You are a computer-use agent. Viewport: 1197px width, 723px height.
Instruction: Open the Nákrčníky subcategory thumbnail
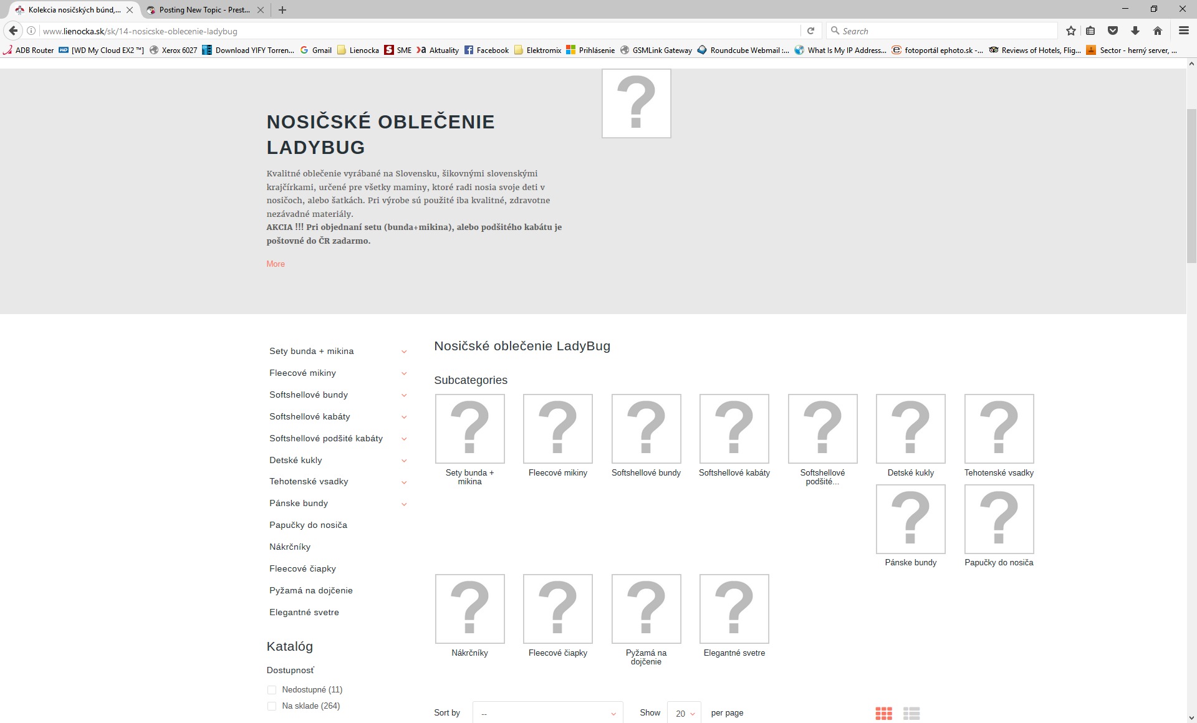pos(469,609)
